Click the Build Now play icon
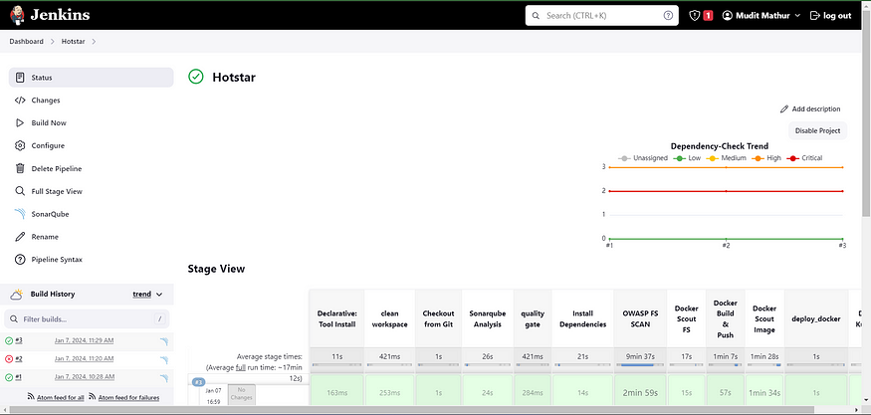The height and width of the screenshot is (415, 871). (x=20, y=122)
